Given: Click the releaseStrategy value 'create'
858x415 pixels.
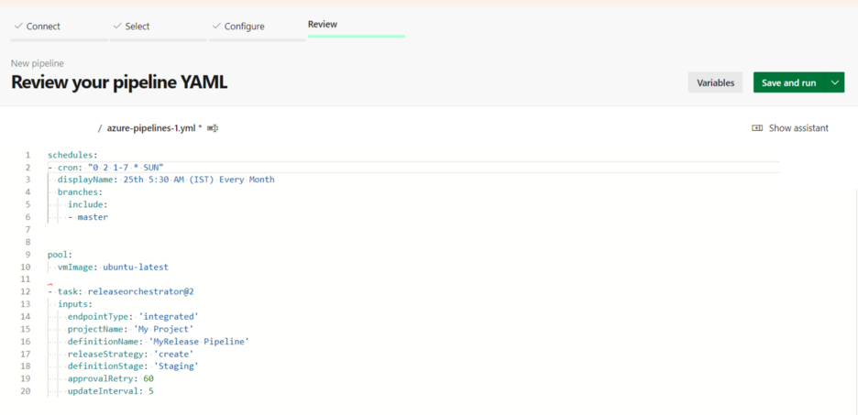Looking at the screenshot, I should [x=173, y=354].
